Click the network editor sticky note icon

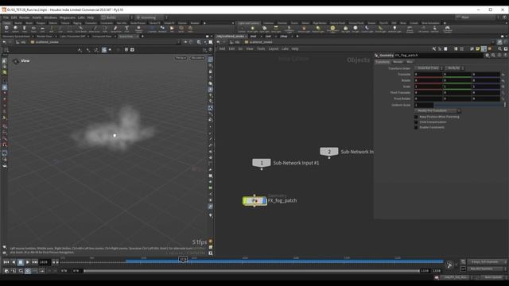coord(478,49)
